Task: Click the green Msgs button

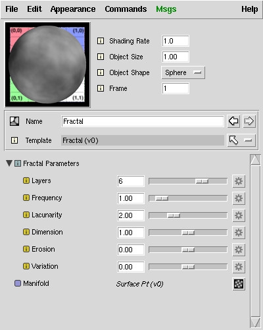Action: tap(166, 9)
